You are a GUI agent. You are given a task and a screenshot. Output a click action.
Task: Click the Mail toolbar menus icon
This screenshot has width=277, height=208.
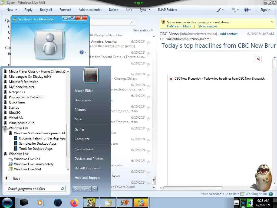233,10
